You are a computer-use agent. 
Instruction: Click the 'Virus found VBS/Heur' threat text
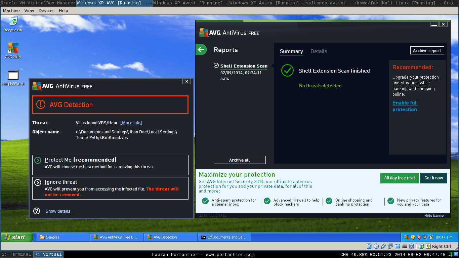pos(97,123)
